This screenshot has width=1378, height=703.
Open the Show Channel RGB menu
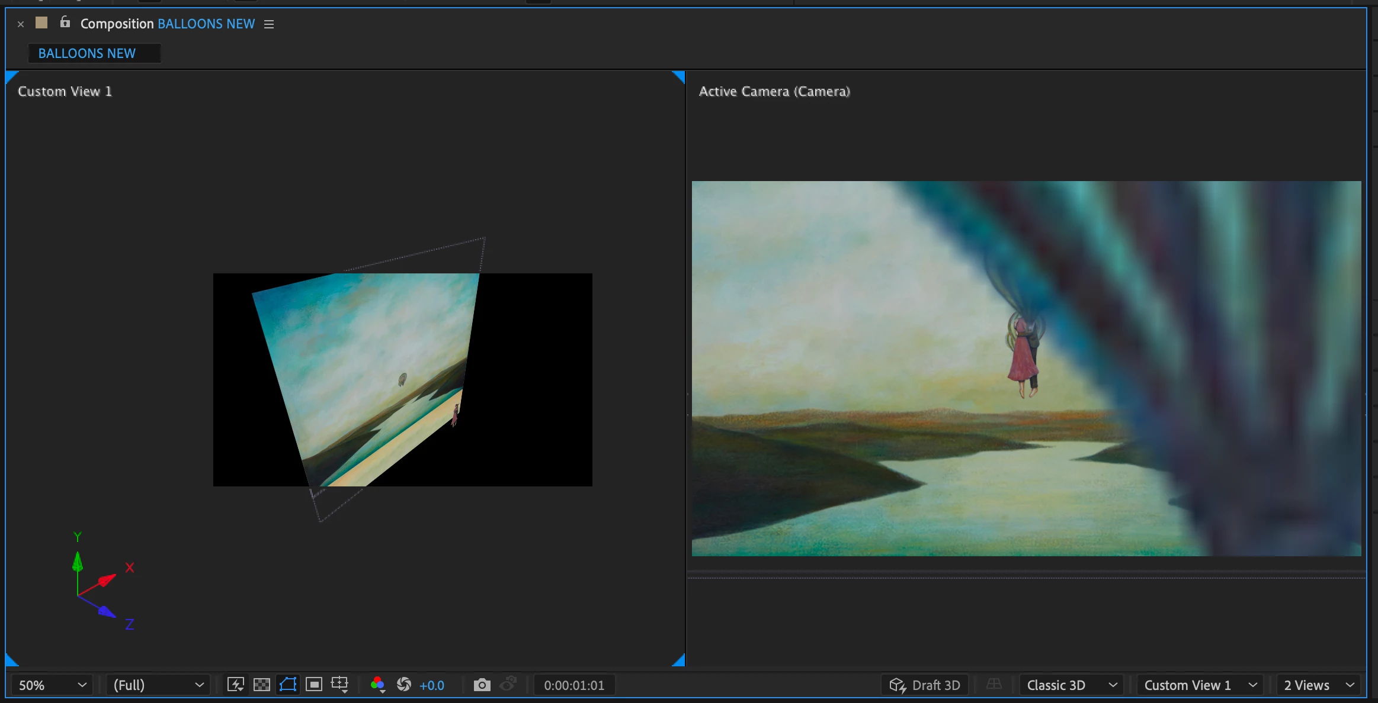coord(377,685)
